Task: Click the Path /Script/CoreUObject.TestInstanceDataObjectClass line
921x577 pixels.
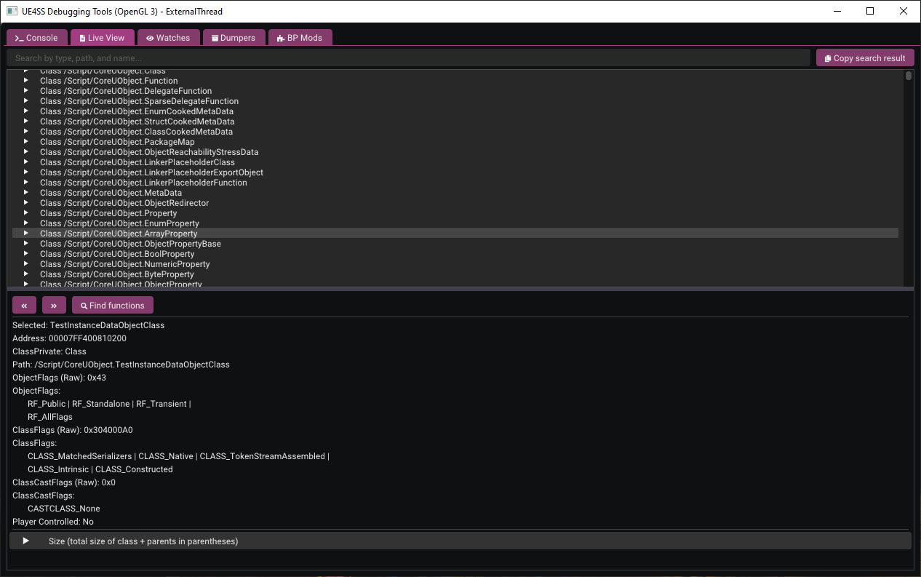Action: [x=121, y=365]
